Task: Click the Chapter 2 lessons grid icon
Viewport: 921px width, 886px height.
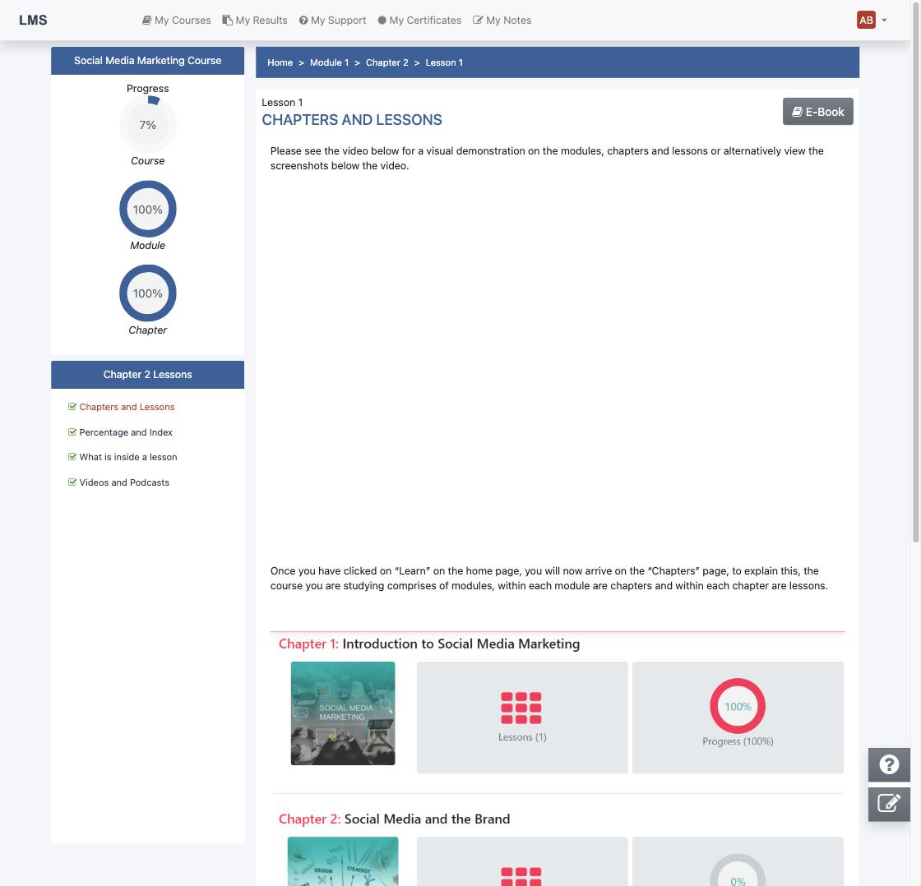Action: [521, 877]
